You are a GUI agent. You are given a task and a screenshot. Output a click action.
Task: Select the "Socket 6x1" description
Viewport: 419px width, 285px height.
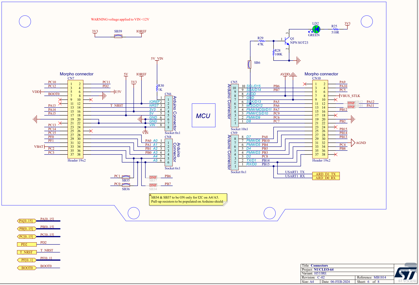click(x=173, y=168)
